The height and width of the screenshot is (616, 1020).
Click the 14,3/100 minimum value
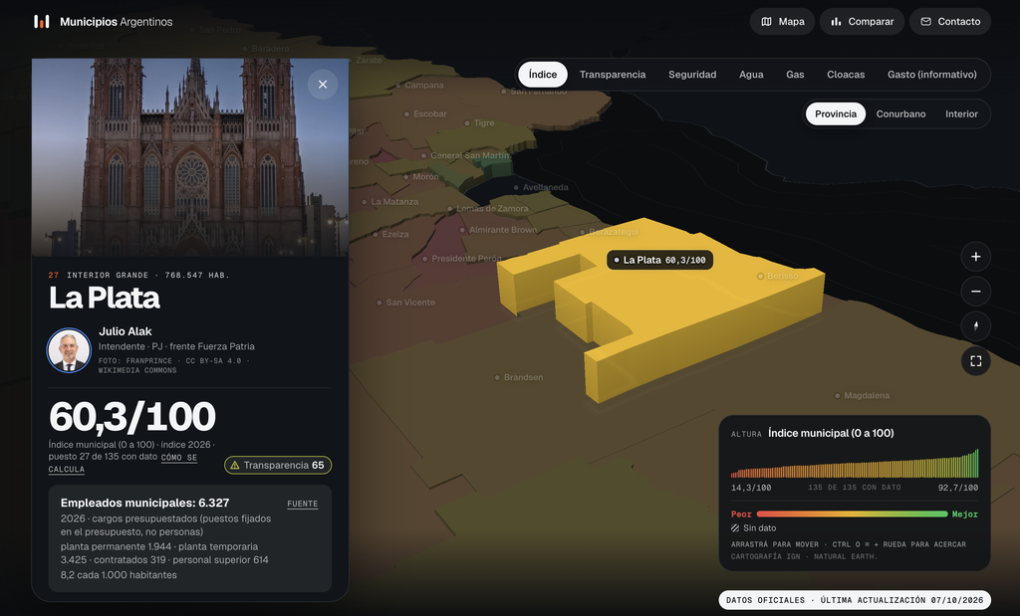tap(751, 488)
